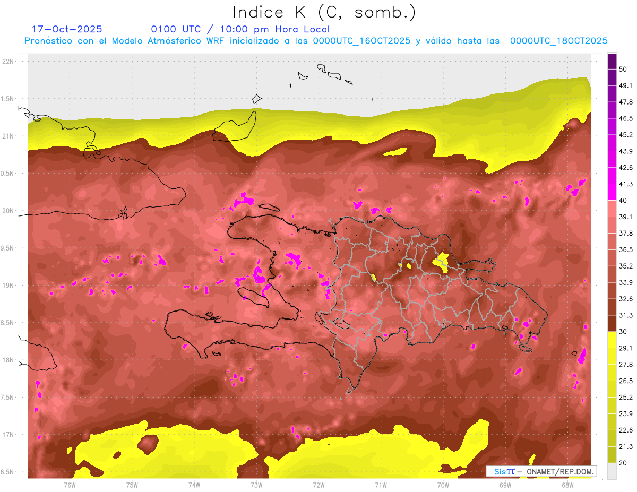Click the 68W longitude axis label
The width and height of the screenshot is (637, 492).
coord(567,485)
